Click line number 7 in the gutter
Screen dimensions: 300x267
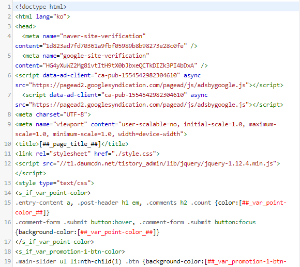[9, 95]
